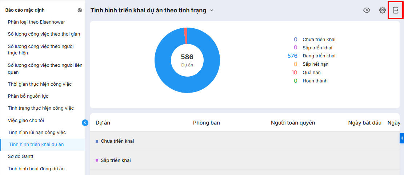404x175 pixels.
Task: Expand the Sắp triển khai group row
Action: pos(116,160)
